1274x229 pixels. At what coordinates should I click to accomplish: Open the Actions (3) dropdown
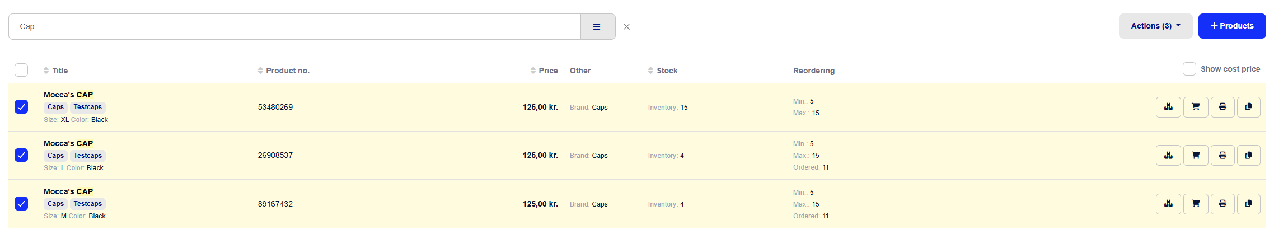(1155, 26)
